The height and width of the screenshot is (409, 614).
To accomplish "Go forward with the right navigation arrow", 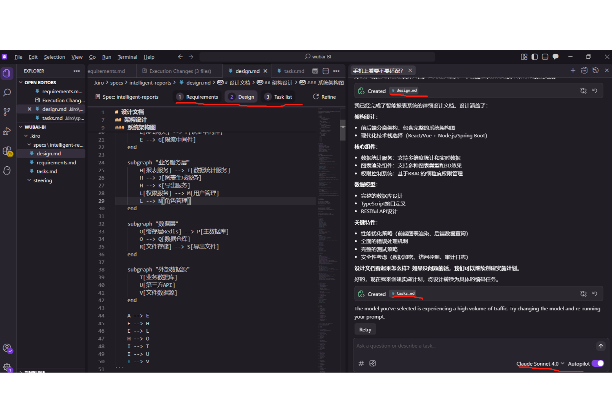I will [191, 57].
